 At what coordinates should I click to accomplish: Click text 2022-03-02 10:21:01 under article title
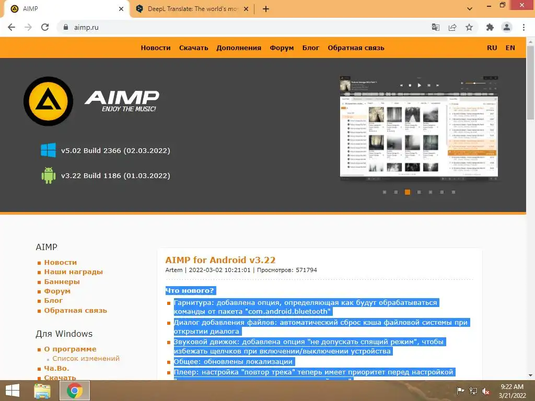(220, 270)
